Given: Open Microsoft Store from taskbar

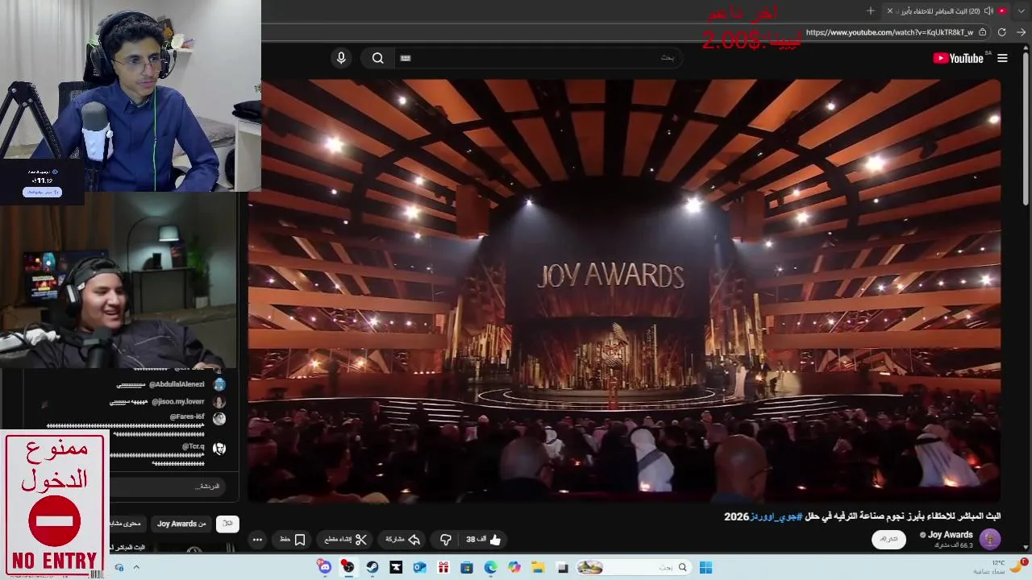Looking at the screenshot, I should [x=467, y=567].
